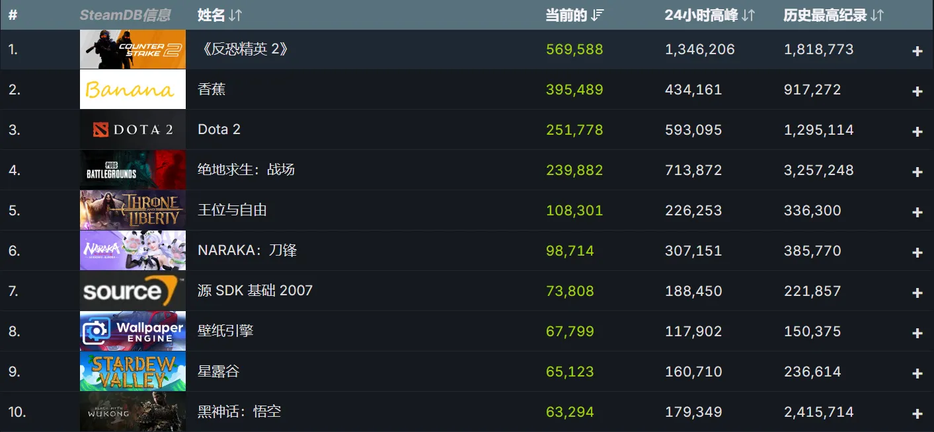
Task: Select current players value 395,489
Action: (574, 90)
